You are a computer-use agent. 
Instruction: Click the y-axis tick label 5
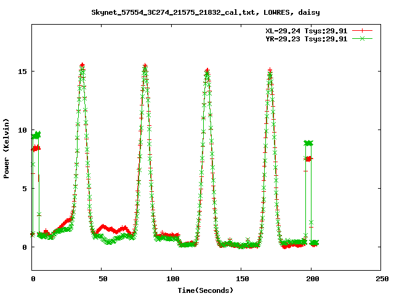tap(25, 189)
